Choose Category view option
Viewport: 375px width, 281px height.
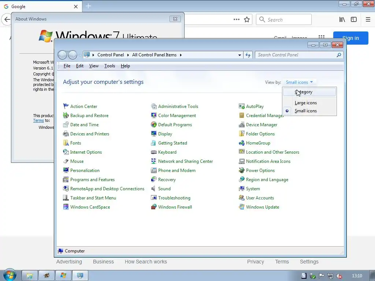(x=310, y=92)
